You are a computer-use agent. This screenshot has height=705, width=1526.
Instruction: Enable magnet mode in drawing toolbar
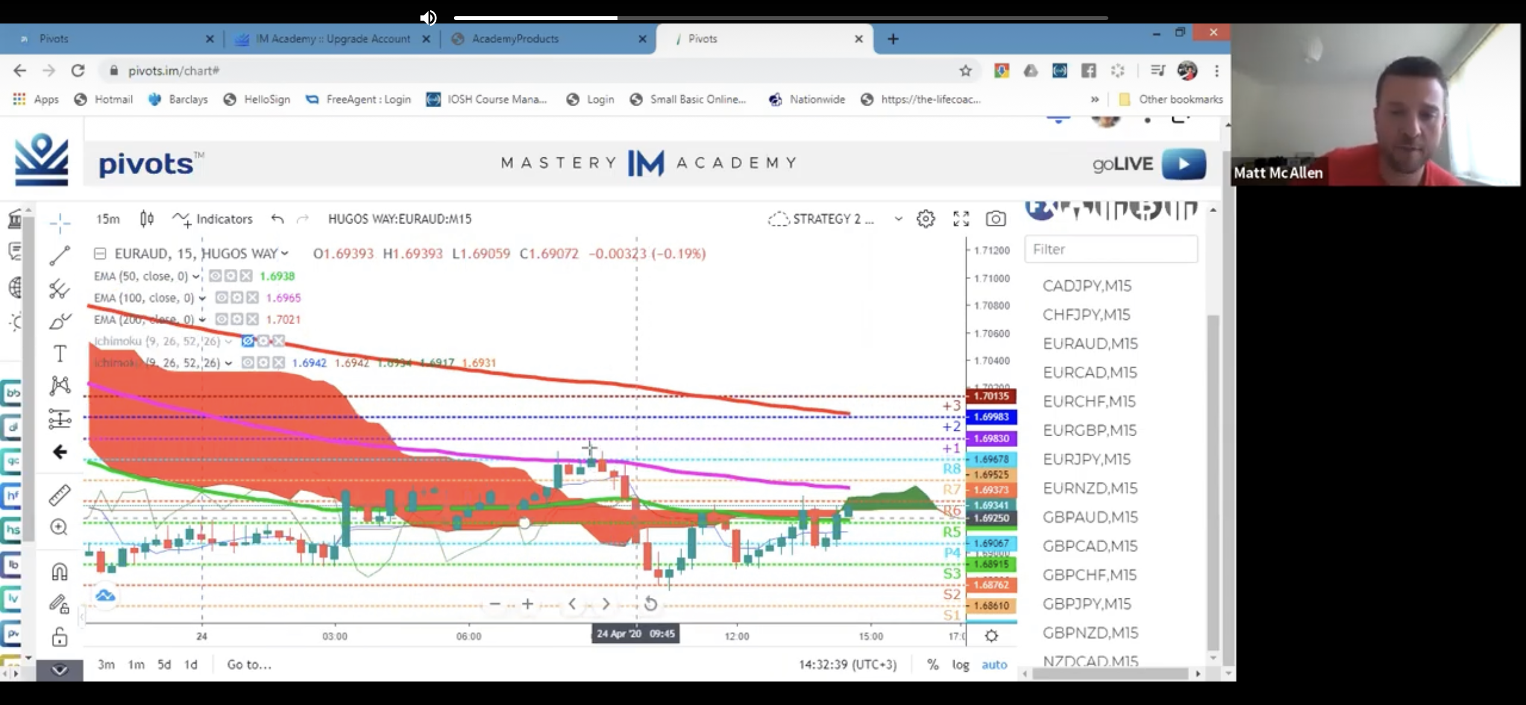pos(59,571)
